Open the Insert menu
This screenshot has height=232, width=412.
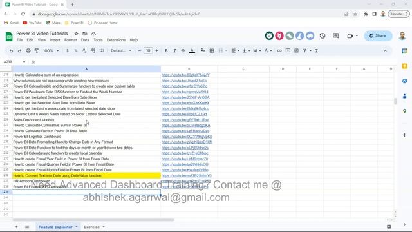[55, 40]
